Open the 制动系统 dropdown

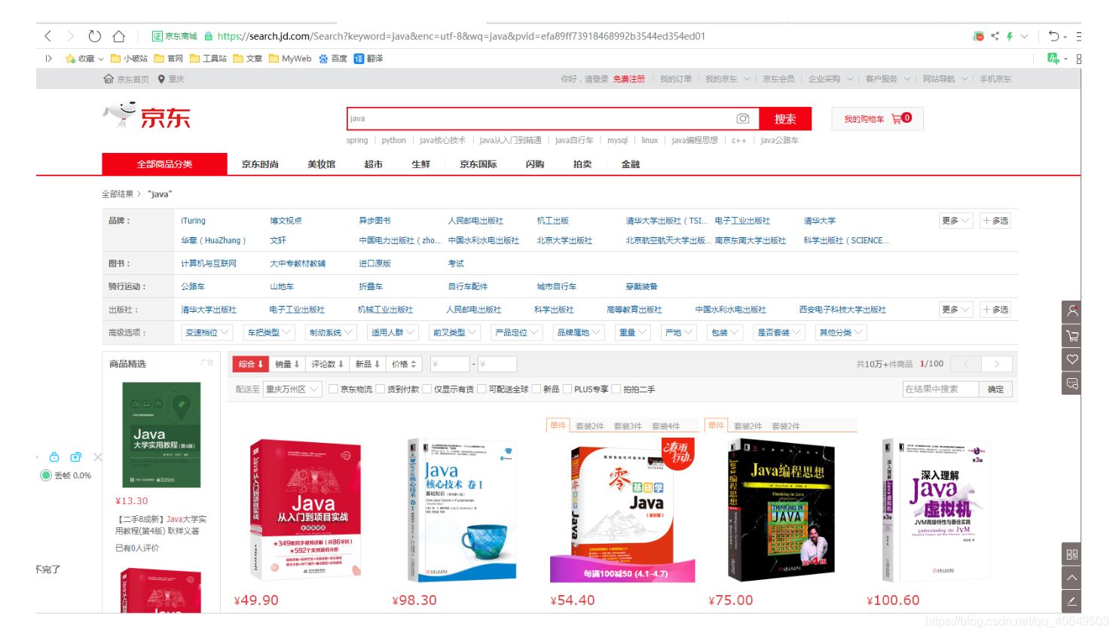[x=330, y=332]
